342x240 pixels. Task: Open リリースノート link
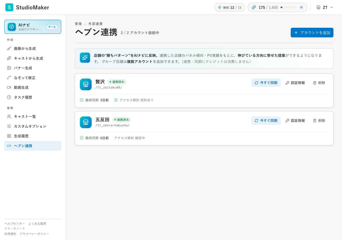15,229
